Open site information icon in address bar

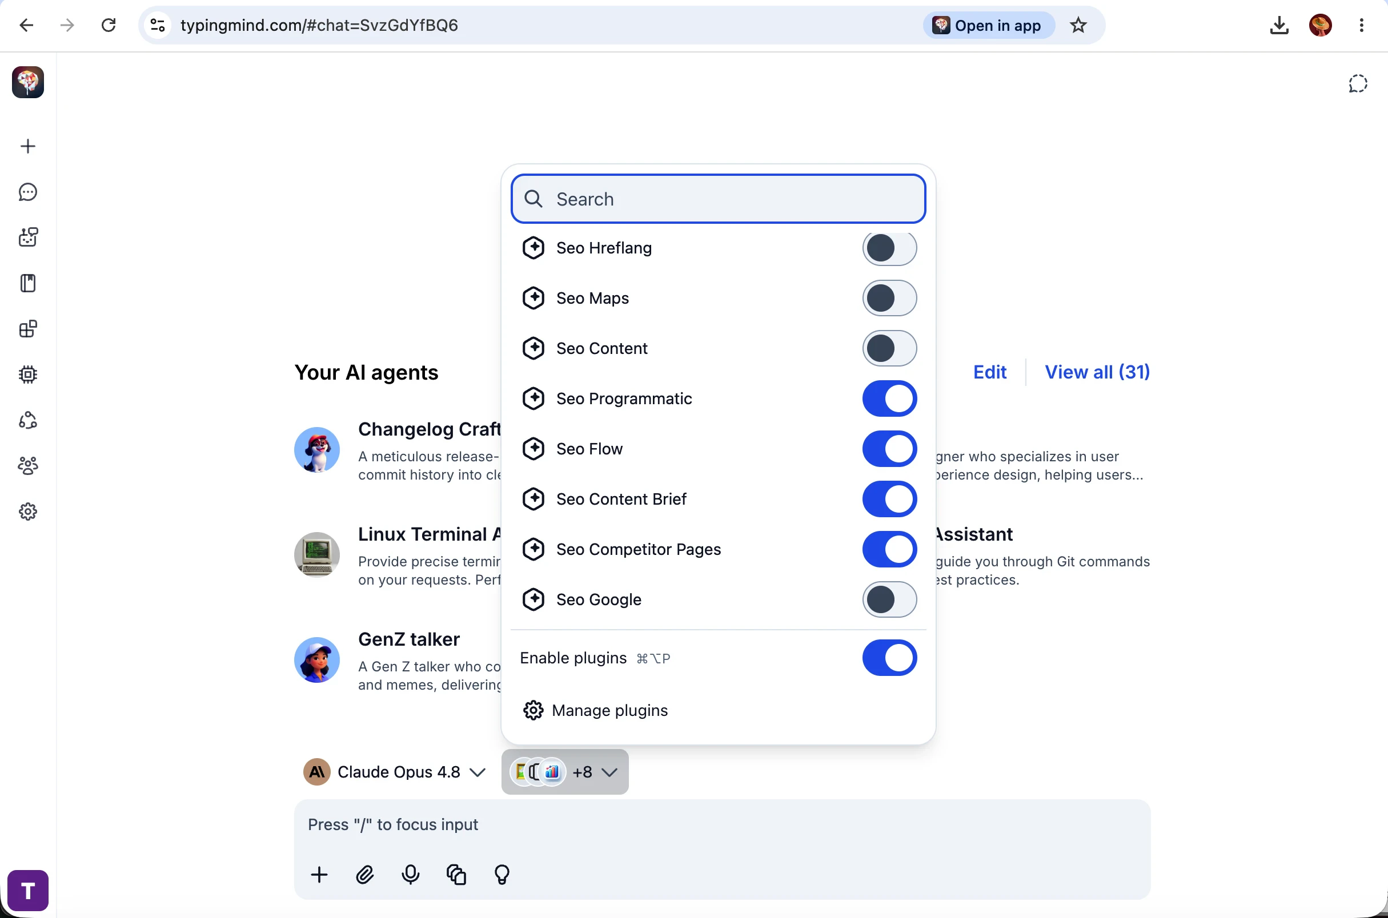(158, 25)
